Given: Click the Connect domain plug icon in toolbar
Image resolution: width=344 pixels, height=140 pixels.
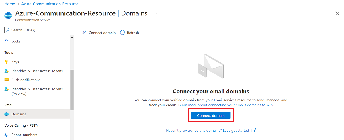Looking at the screenshot, I should (84, 33).
